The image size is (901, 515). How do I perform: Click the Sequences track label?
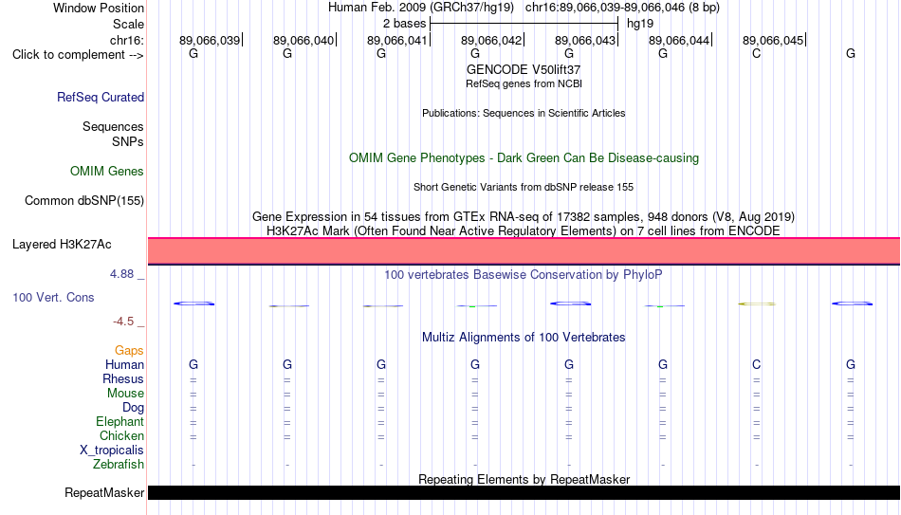click(x=113, y=126)
